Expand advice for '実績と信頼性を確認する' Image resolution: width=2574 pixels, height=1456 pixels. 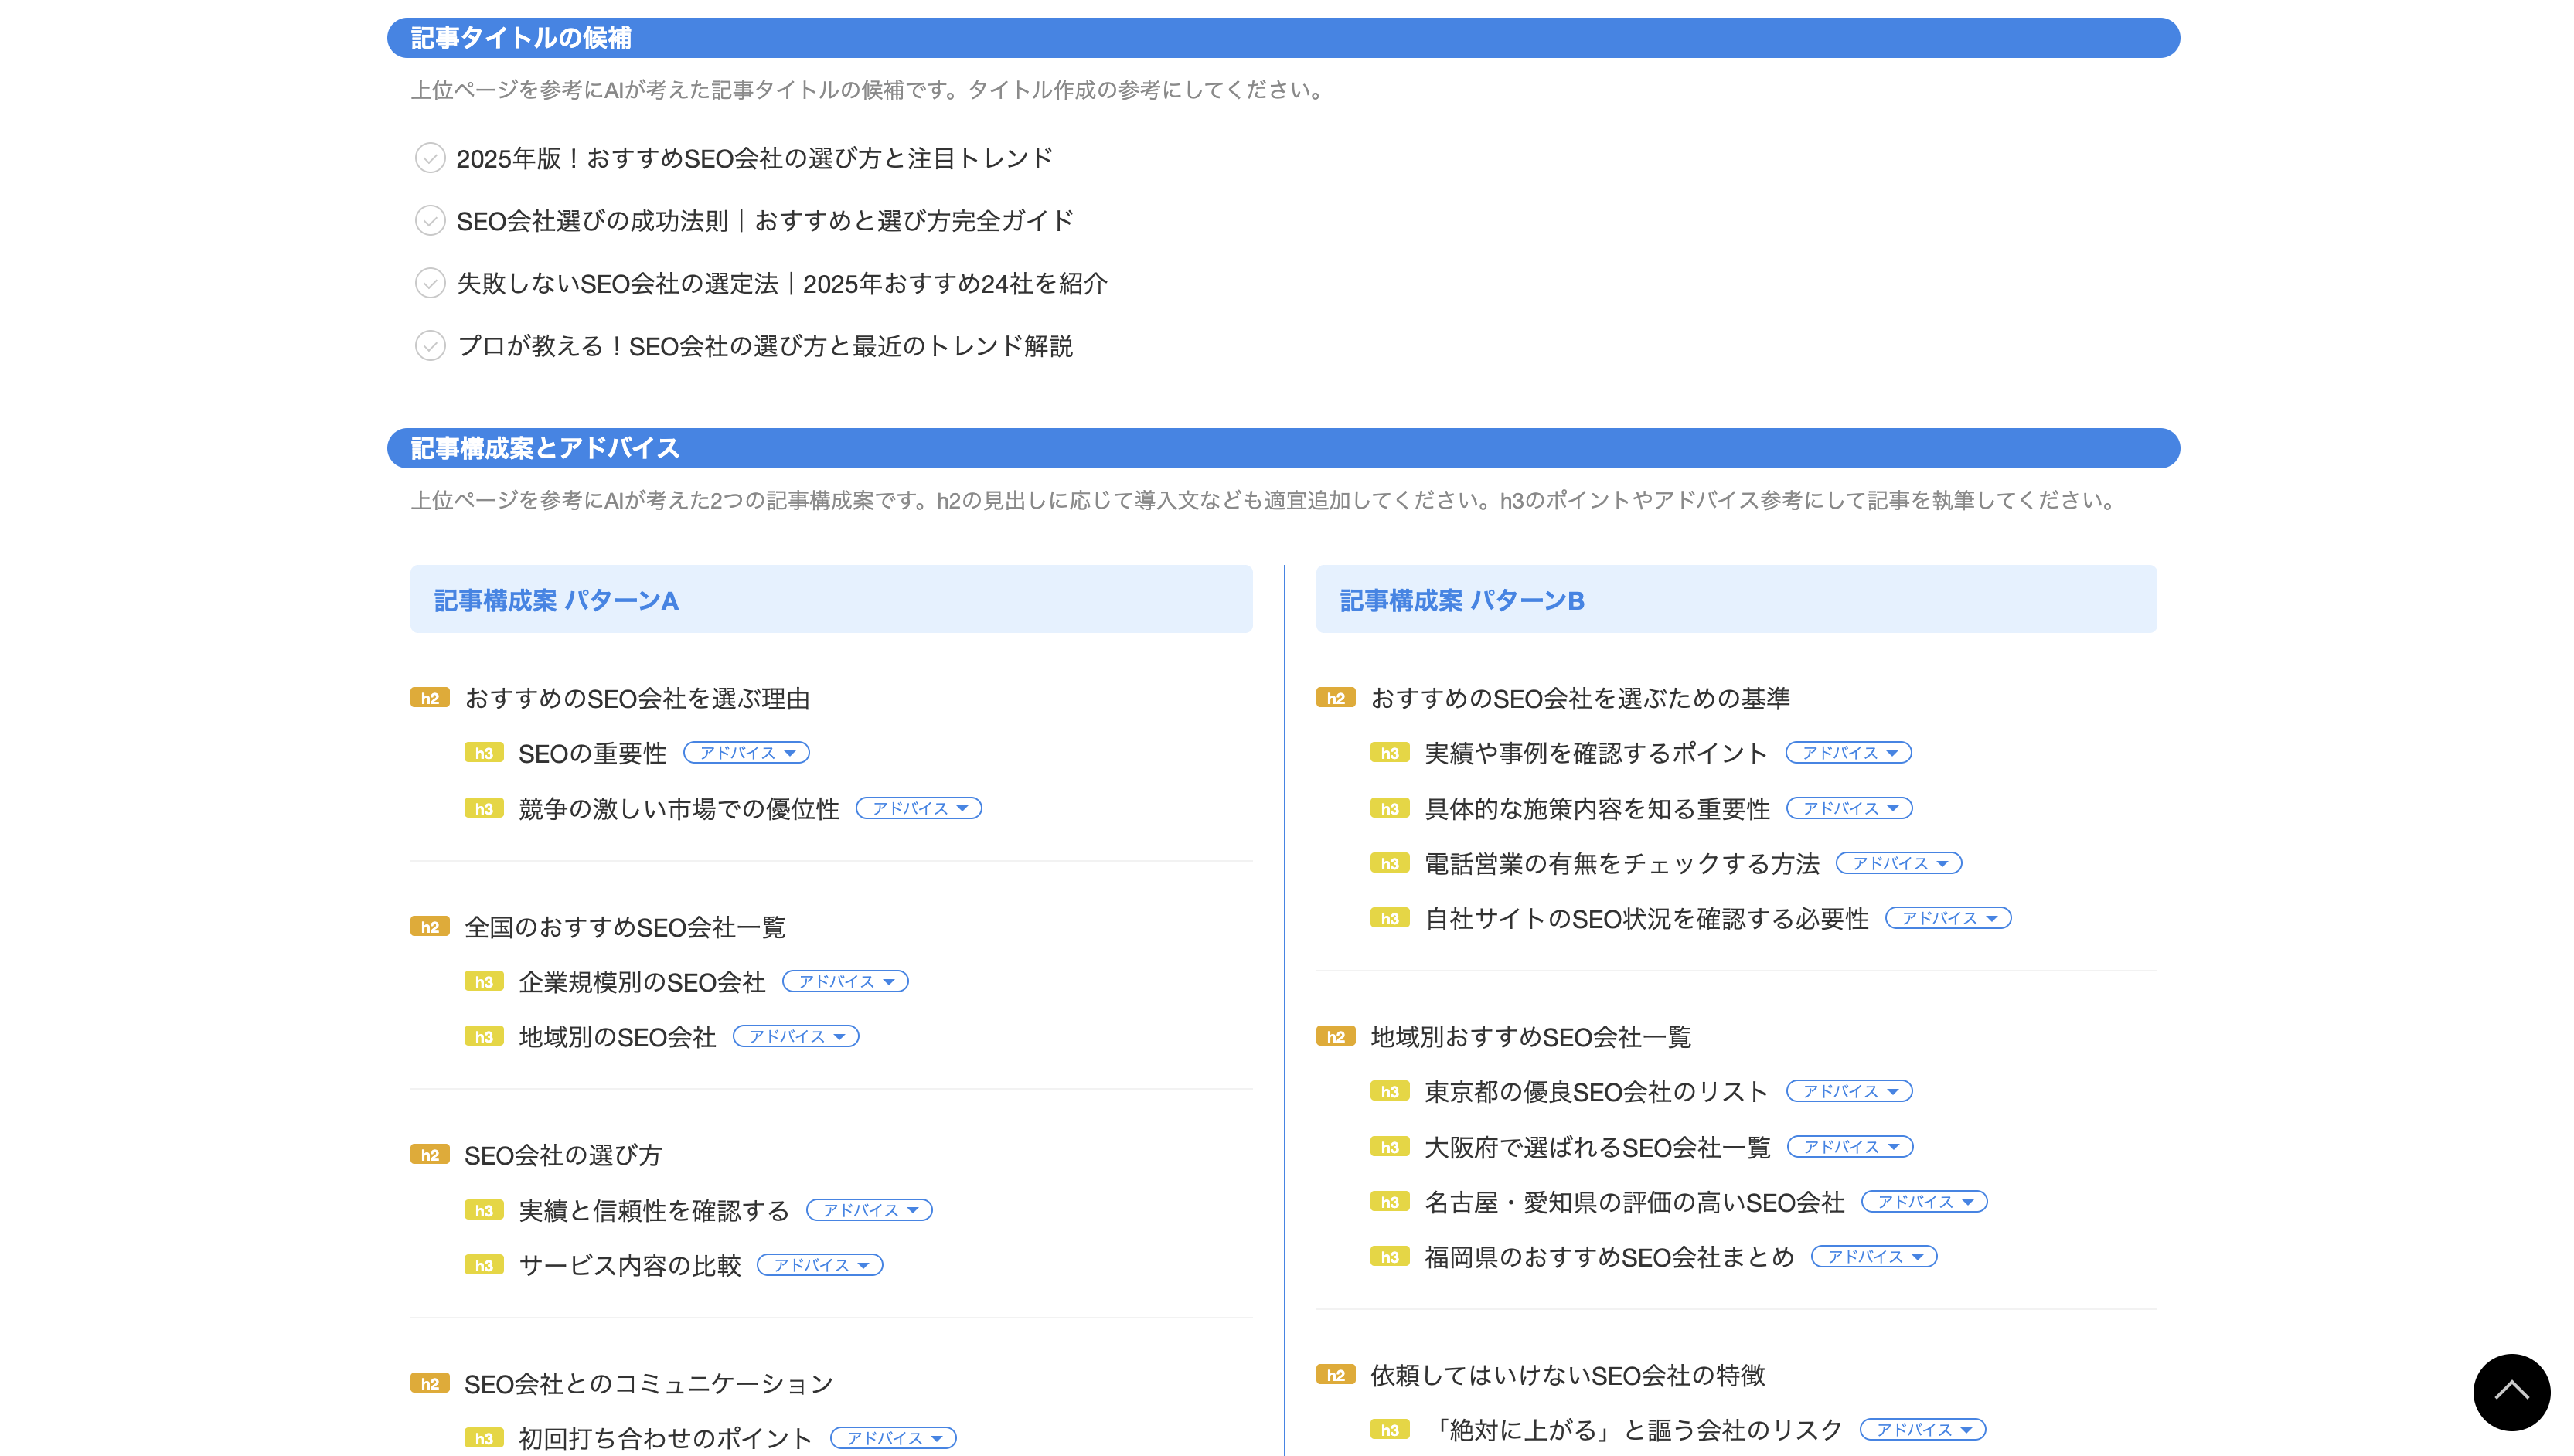869,1210
